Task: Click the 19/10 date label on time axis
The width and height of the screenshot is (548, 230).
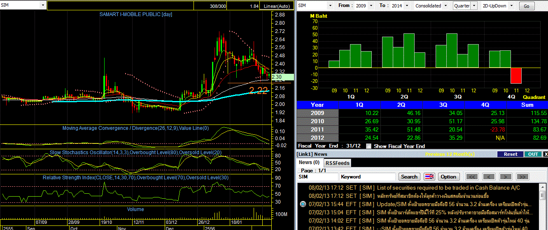Action: coord(106,222)
